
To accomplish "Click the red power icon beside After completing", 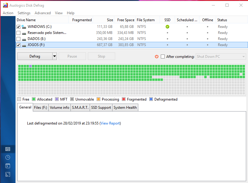I will 157,56.
